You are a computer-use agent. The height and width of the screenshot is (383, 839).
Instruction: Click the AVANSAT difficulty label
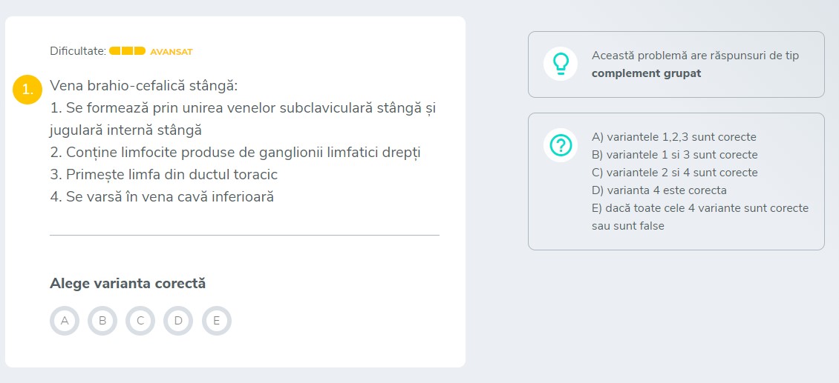point(172,52)
